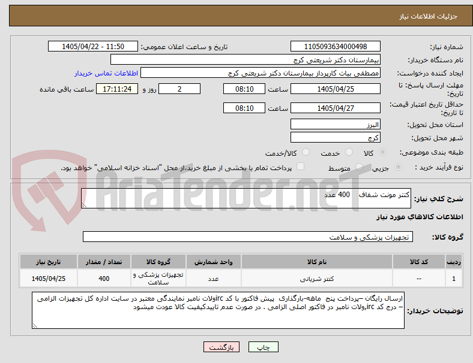Click the توضیحات خریدار label
Image resolution: width=473 pixels, height=363 pixels.
tap(435, 311)
